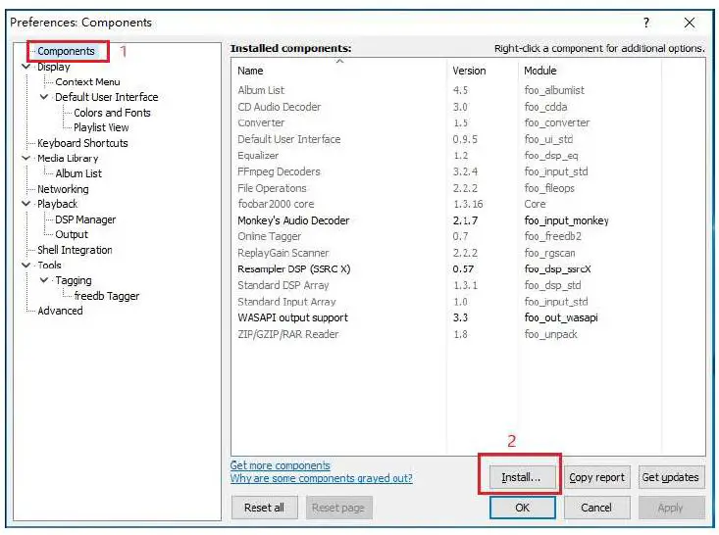Select the Output preferences page

[72, 234]
